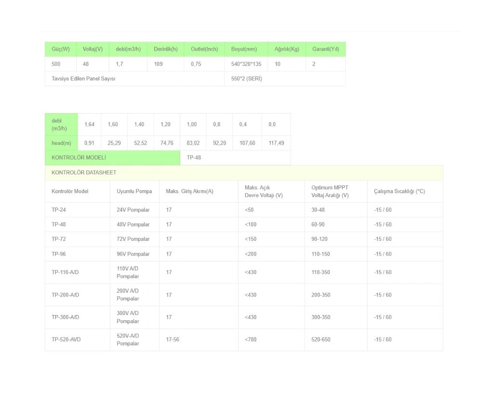Click the Derinlik(h) header cell
The width and height of the screenshot is (503, 394).
click(x=165, y=49)
